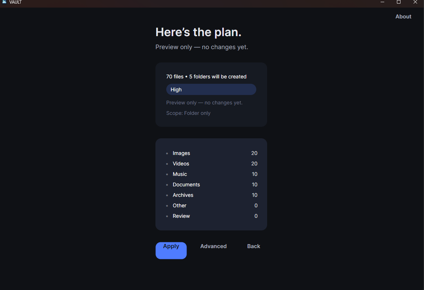Click the Images count of 20
This screenshot has height=290, width=424.
click(254, 153)
